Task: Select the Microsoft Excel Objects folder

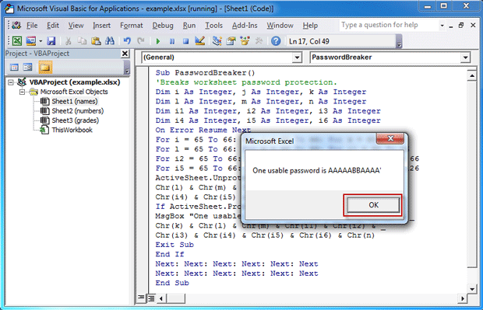Action: pos(74,92)
